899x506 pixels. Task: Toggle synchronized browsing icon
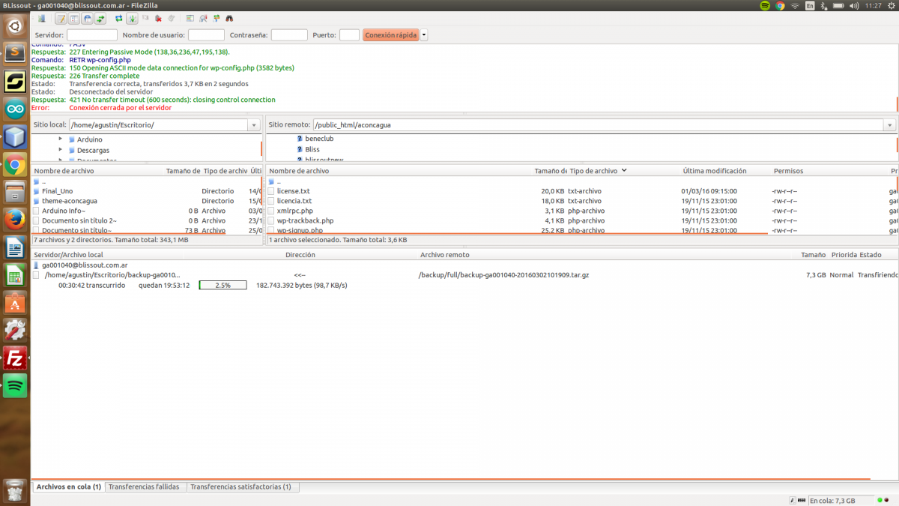216,18
